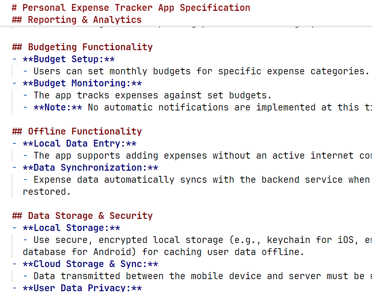Click the bold "Local Storage:" list item
This screenshot has height=292, width=372.
coord(72,228)
